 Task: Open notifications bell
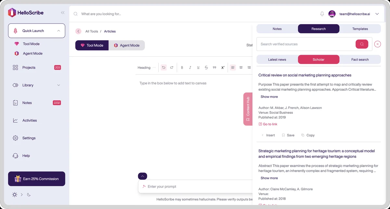pos(322,14)
